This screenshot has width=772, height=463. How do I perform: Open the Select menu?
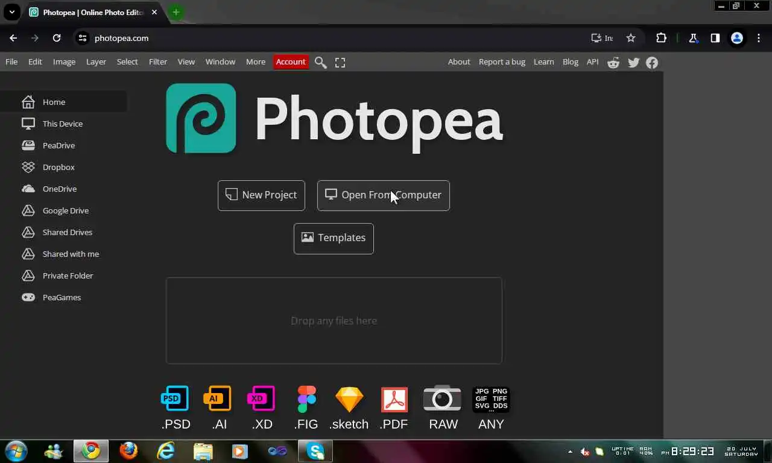point(127,61)
